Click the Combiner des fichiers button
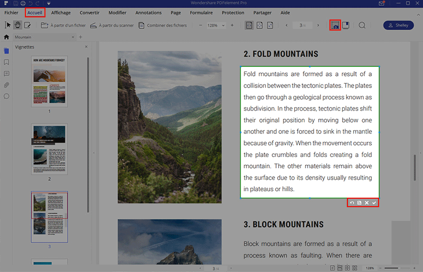The width and height of the screenshot is (423, 272). (163, 25)
